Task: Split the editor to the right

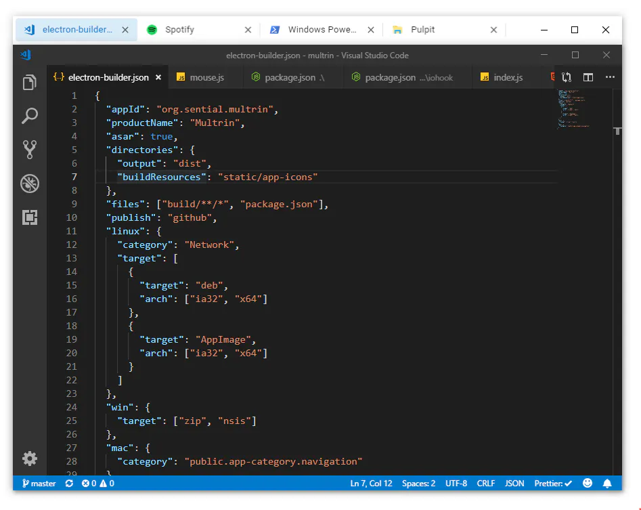Action: pyautogui.click(x=588, y=77)
